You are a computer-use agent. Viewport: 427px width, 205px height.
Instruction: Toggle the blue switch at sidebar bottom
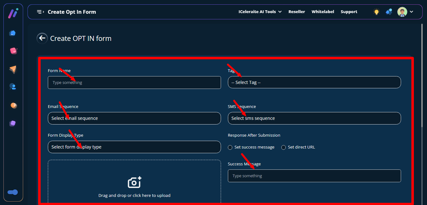click(x=13, y=192)
